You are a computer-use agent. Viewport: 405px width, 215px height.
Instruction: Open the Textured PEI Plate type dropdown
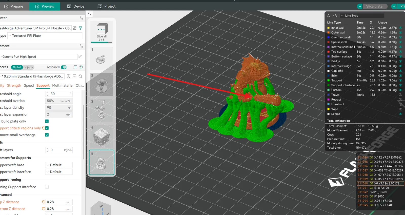click(45, 36)
